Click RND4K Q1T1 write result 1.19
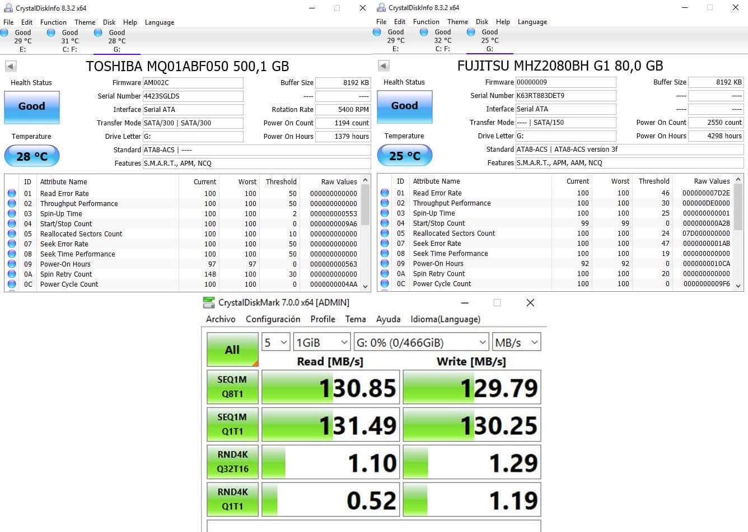Image resolution: width=748 pixels, height=532 pixels. click(472, 500)
